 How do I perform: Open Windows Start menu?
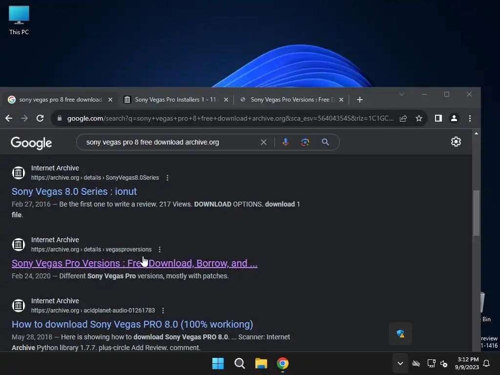coord(218,363)
